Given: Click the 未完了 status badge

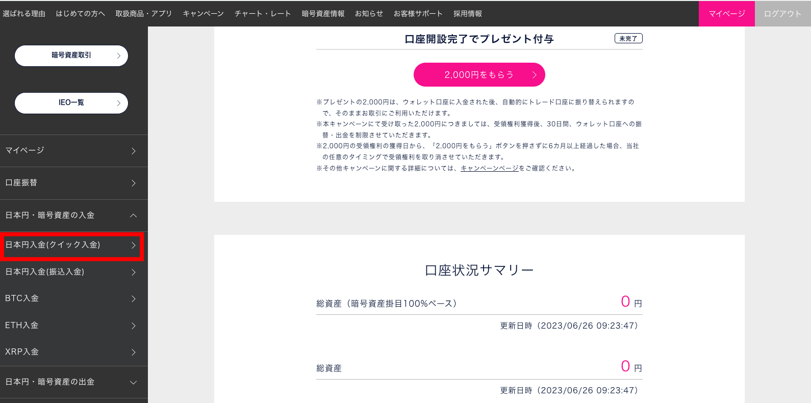Looking at the screenshot, I should (x=628, y=38).
